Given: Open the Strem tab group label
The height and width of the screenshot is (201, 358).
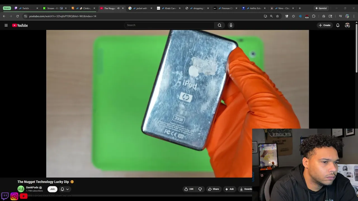Looking at the screenshot, I should 7,8.
